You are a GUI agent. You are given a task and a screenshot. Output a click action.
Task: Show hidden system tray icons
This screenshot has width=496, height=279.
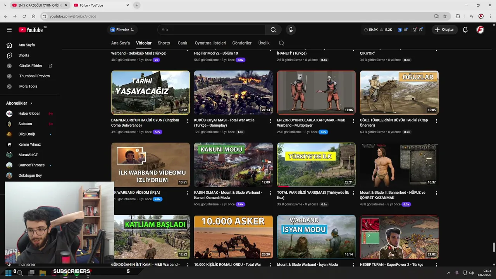[x=449, y=273]
